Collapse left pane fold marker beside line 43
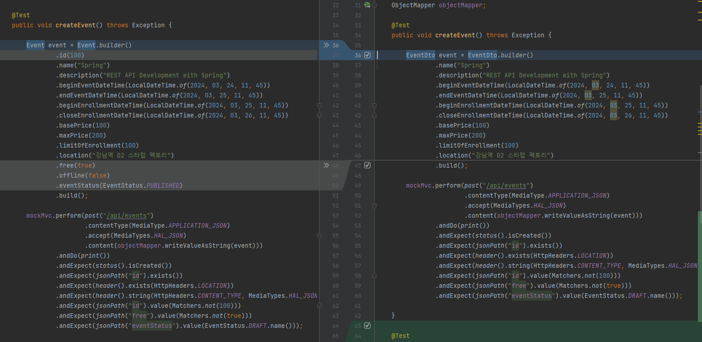 (x=319, y=115)
